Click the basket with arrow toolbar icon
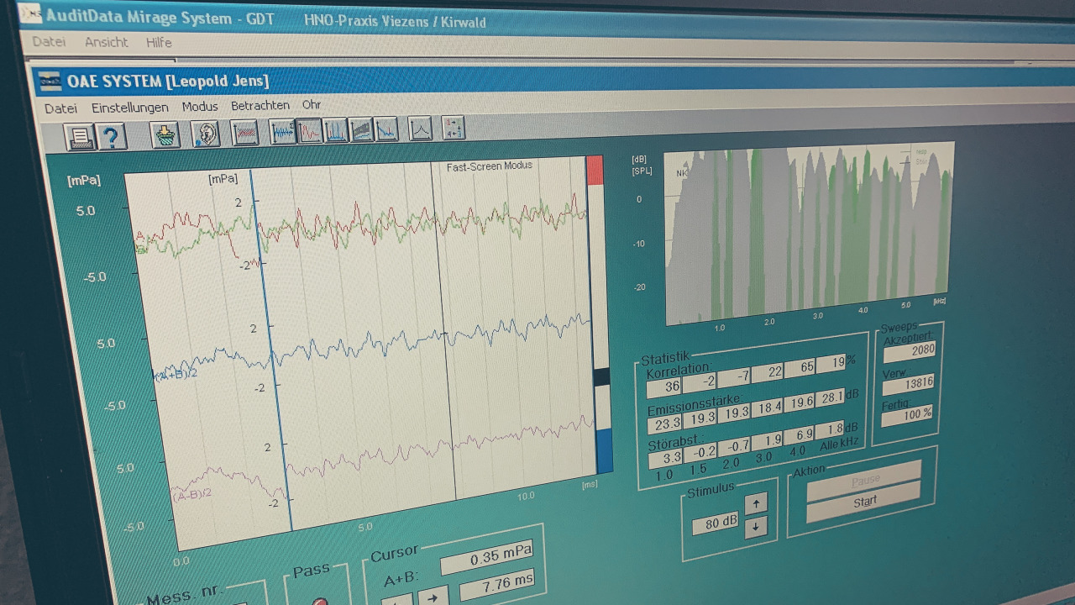The image size is (1075, 605). [x=165, y=134]
